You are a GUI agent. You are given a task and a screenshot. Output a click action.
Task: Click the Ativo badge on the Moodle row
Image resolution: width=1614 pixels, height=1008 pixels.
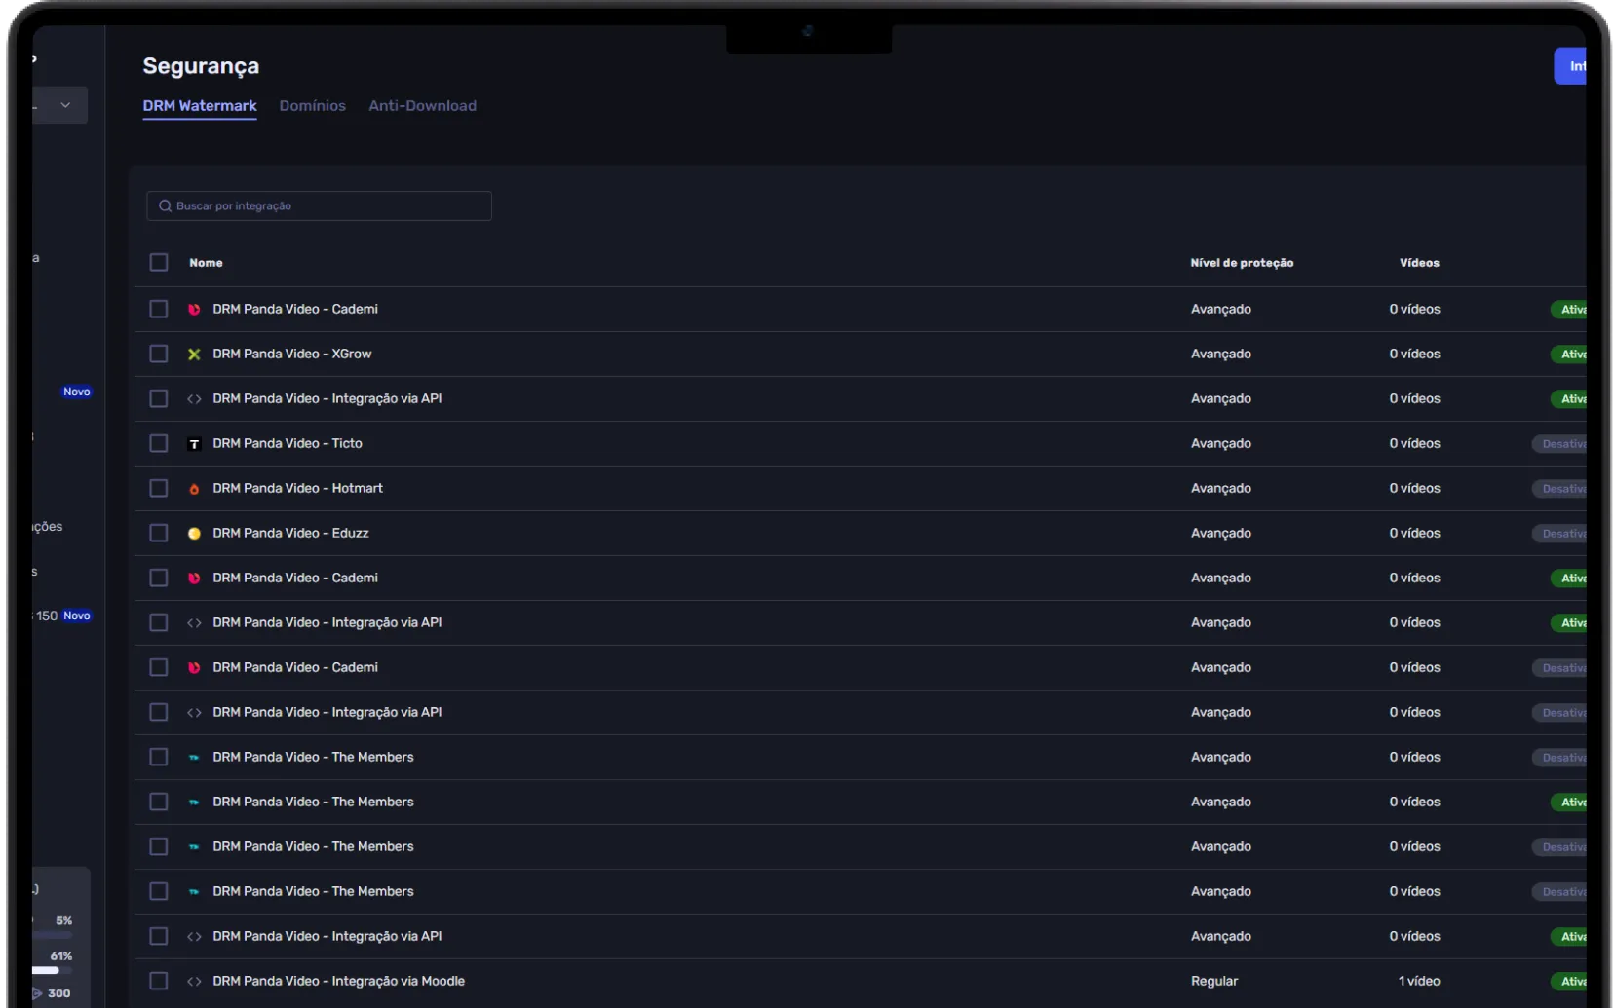[1568, 982]
